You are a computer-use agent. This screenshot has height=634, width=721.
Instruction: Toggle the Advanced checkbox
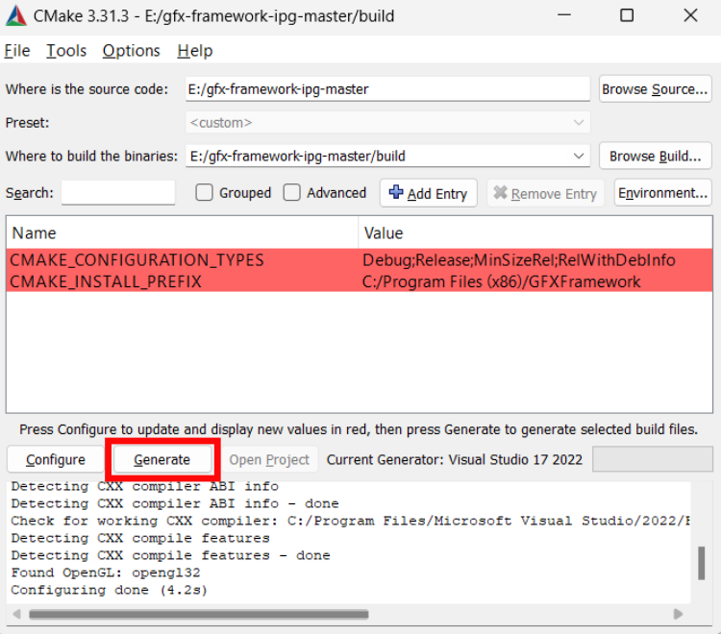(292, 193)
